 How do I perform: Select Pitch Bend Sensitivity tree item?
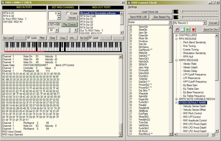[x=194, y=42]
